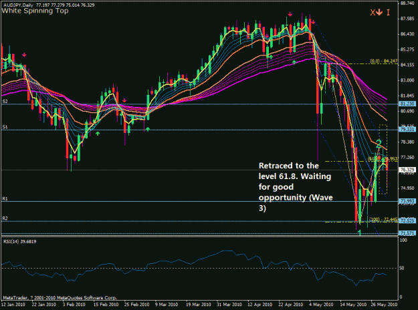Click the 12 Jan 2010 date label
Screen dimensions: 418x310
click(x=13, y=304)
